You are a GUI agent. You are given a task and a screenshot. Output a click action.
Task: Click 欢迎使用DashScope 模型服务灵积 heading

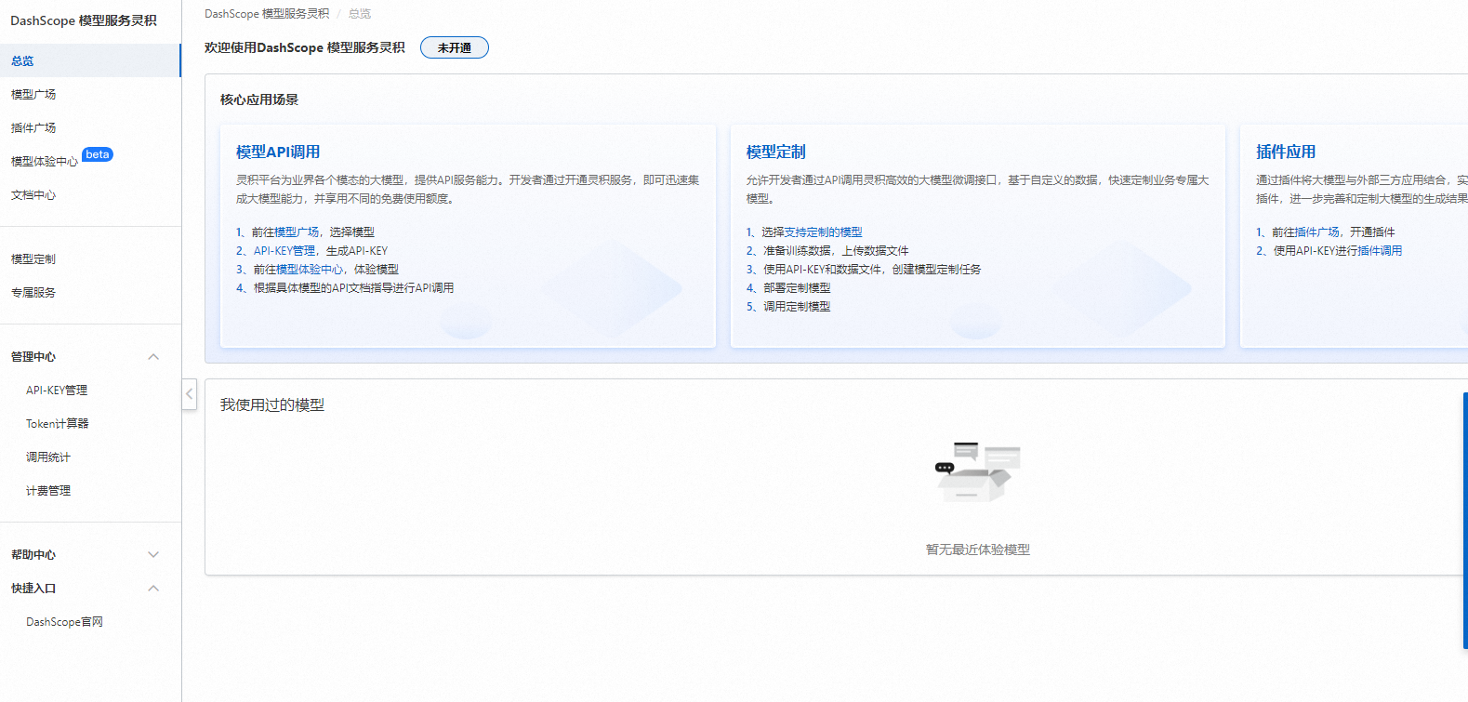pyautogui.click(x=305, y=47)
